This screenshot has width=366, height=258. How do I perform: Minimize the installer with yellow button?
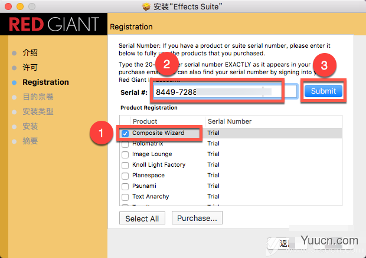(20, 6)
